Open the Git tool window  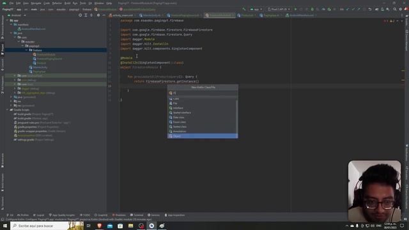pyautogui.click(x=10, y=215)
